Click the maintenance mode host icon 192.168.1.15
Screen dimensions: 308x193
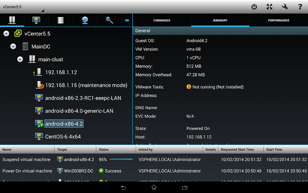click(40, 85)
